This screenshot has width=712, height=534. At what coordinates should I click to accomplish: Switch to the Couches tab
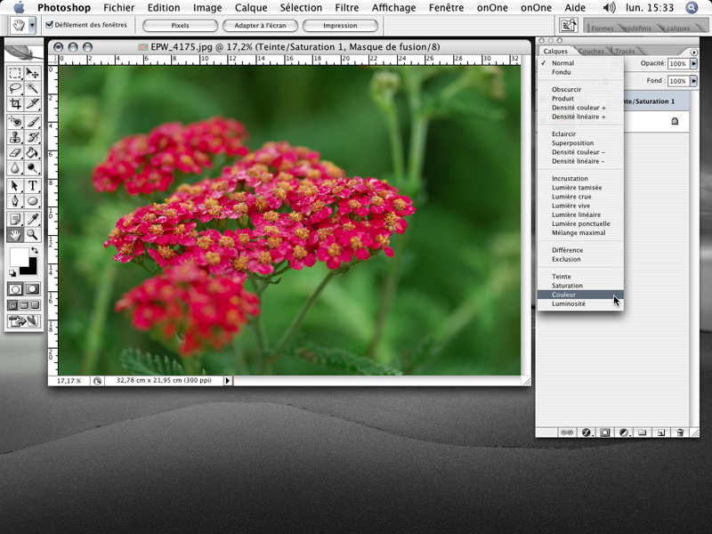(x=592, y=52)
